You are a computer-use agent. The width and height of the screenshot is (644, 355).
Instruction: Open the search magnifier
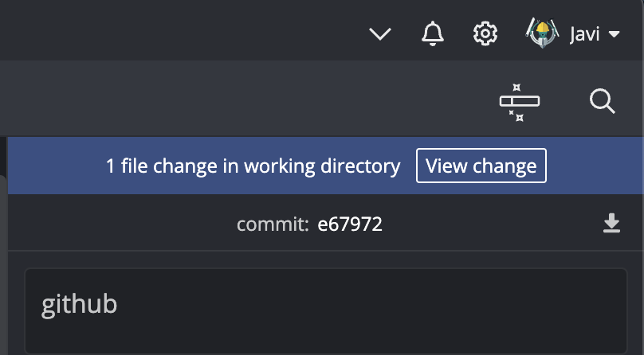click(x=602, y=101)
